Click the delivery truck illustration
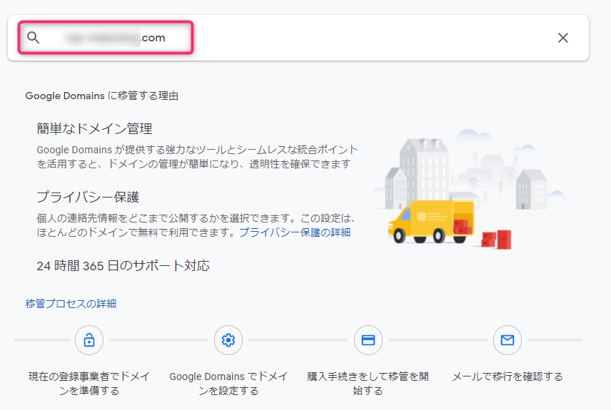 (x=431, y=222)
